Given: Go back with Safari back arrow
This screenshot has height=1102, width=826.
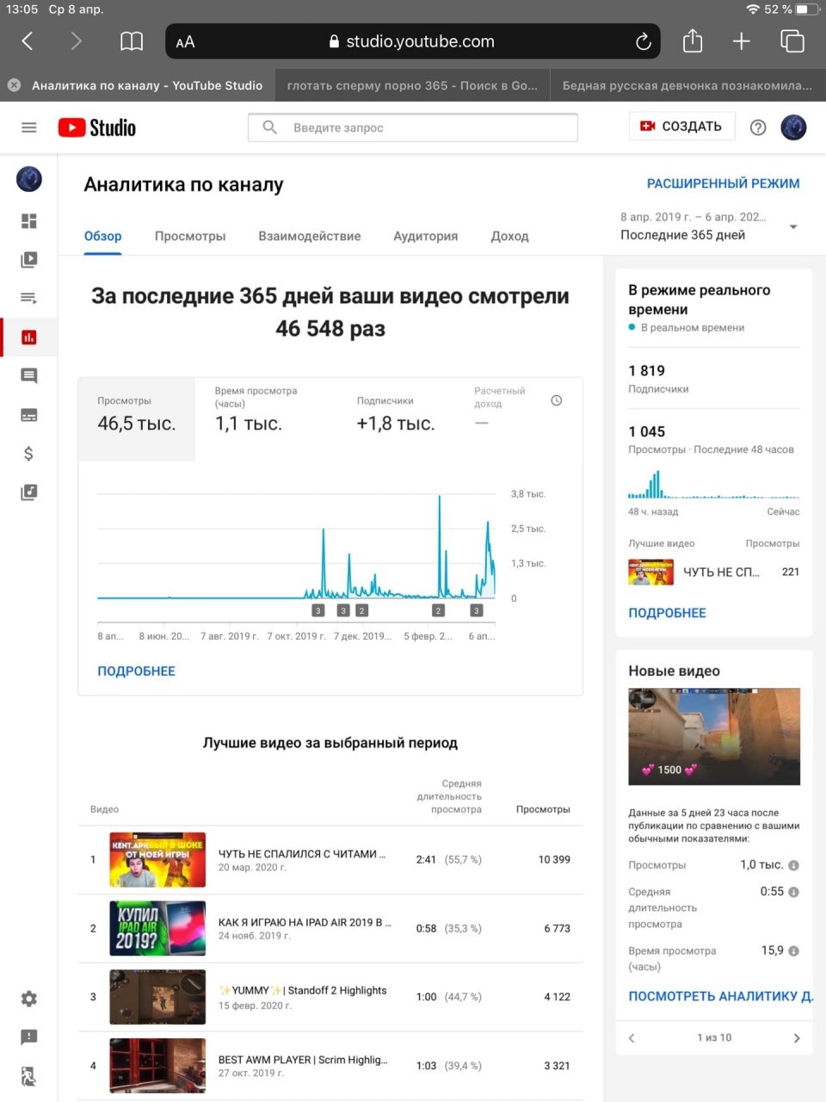Looking at the screenshot, I should tap(28, 41).
